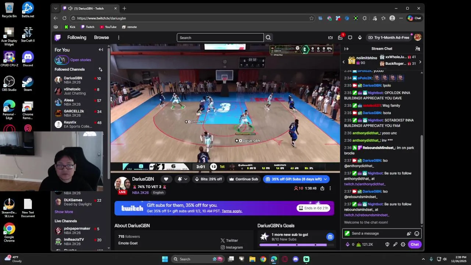The image size is (471, 265).
Task: Open chat community users list icon
Action: coord(418,49)
